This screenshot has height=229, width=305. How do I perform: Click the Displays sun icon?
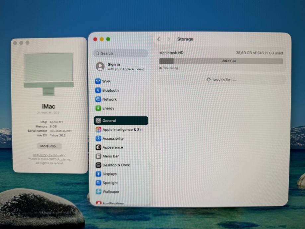(99, 174)
